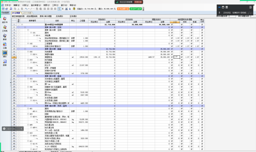Toggle the 人工 checkbox in row 1
Image resolution: width=256 pixels, height=152 pixels.
[172, 24]
